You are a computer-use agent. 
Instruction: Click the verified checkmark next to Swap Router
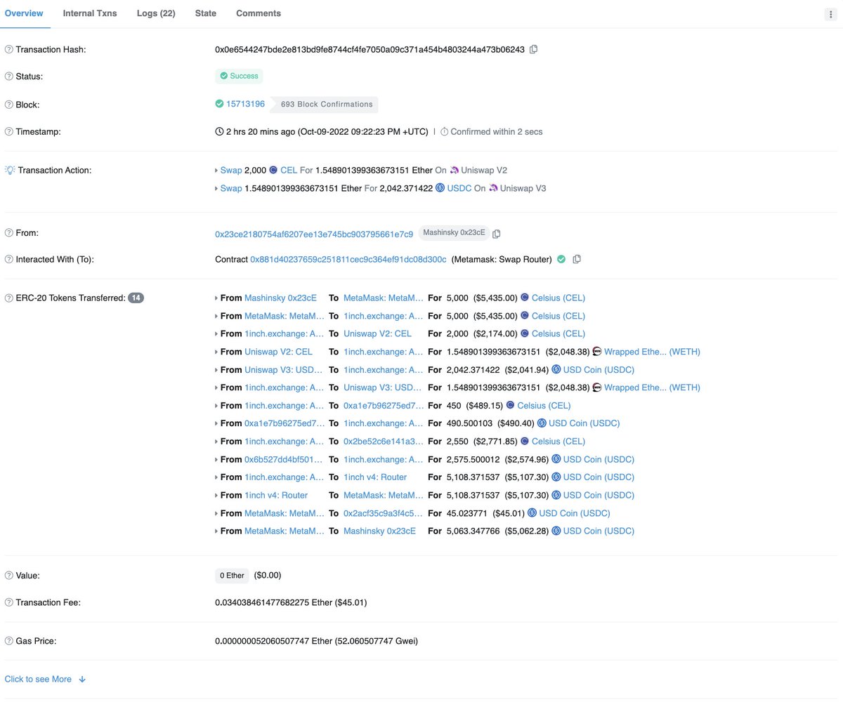click(561, 259)
